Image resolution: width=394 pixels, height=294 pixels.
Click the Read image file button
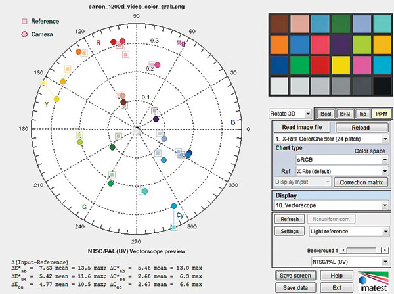point(302,127)
